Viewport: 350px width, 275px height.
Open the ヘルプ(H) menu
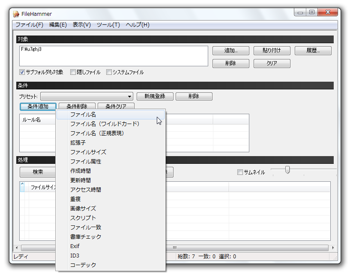[138, 25]
